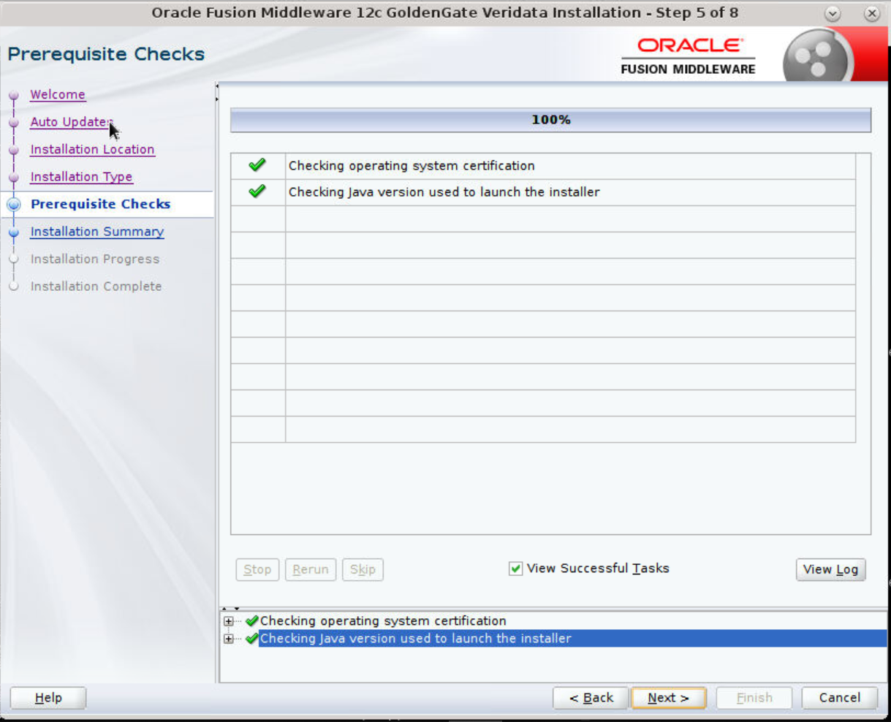Click the green check for OS certification
The width and height of the screenshot is (891, 722).
click(257, 166)
